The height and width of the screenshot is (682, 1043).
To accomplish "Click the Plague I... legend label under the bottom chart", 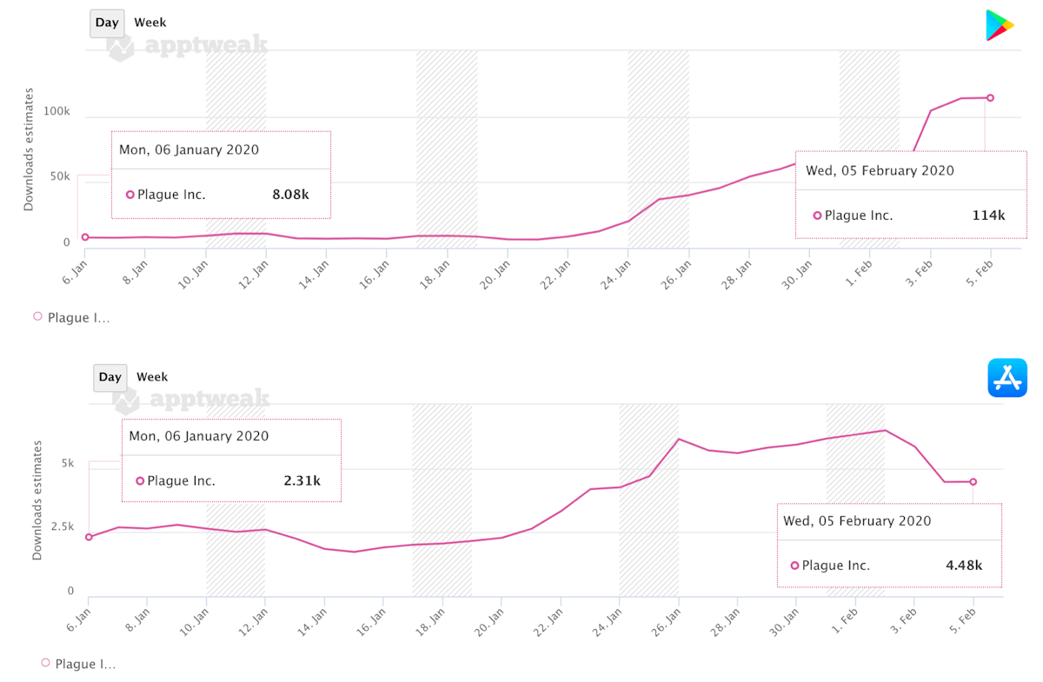I will (83, 664).
